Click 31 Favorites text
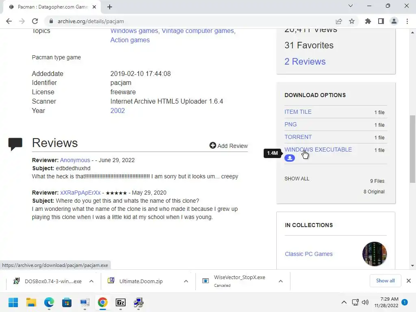This screenshot has height=312, width=416. point(309,45)
